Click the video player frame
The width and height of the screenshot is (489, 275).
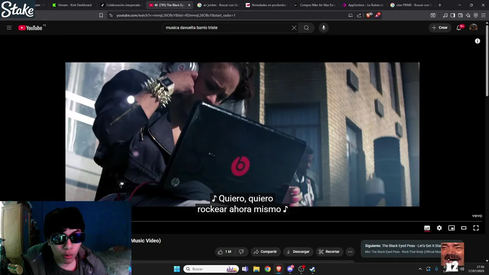pos(242,134)
